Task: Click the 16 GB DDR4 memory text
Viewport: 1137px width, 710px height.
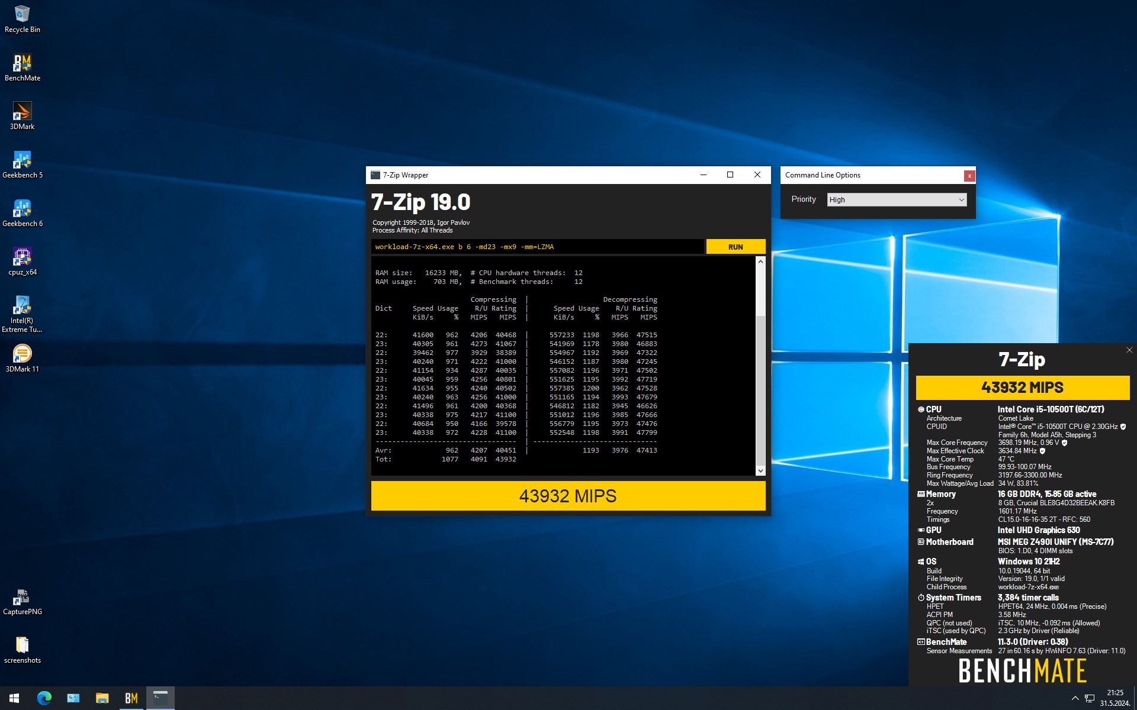Action: (x=1046, y=494)
